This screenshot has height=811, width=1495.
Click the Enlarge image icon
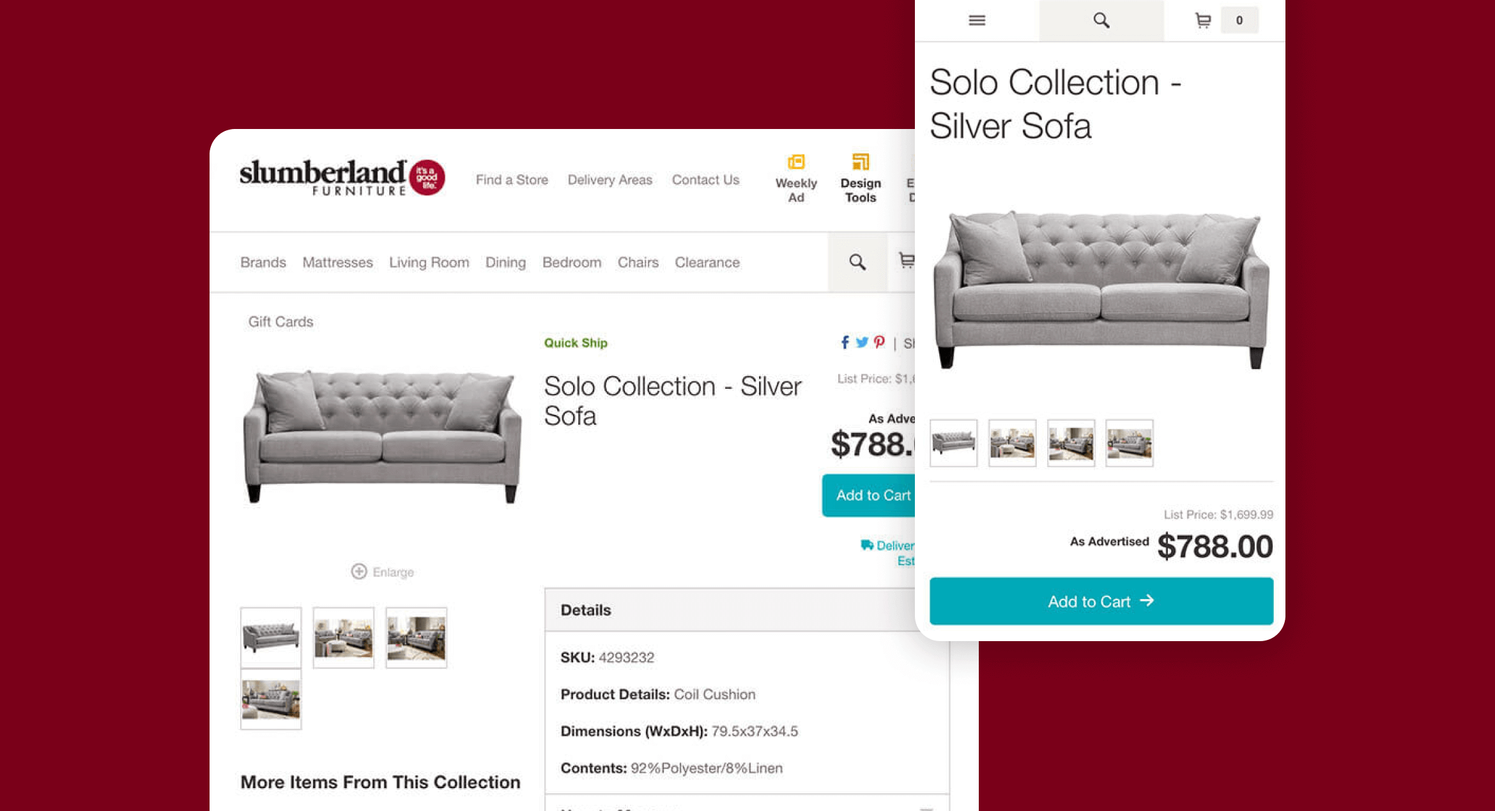[358, 572]
